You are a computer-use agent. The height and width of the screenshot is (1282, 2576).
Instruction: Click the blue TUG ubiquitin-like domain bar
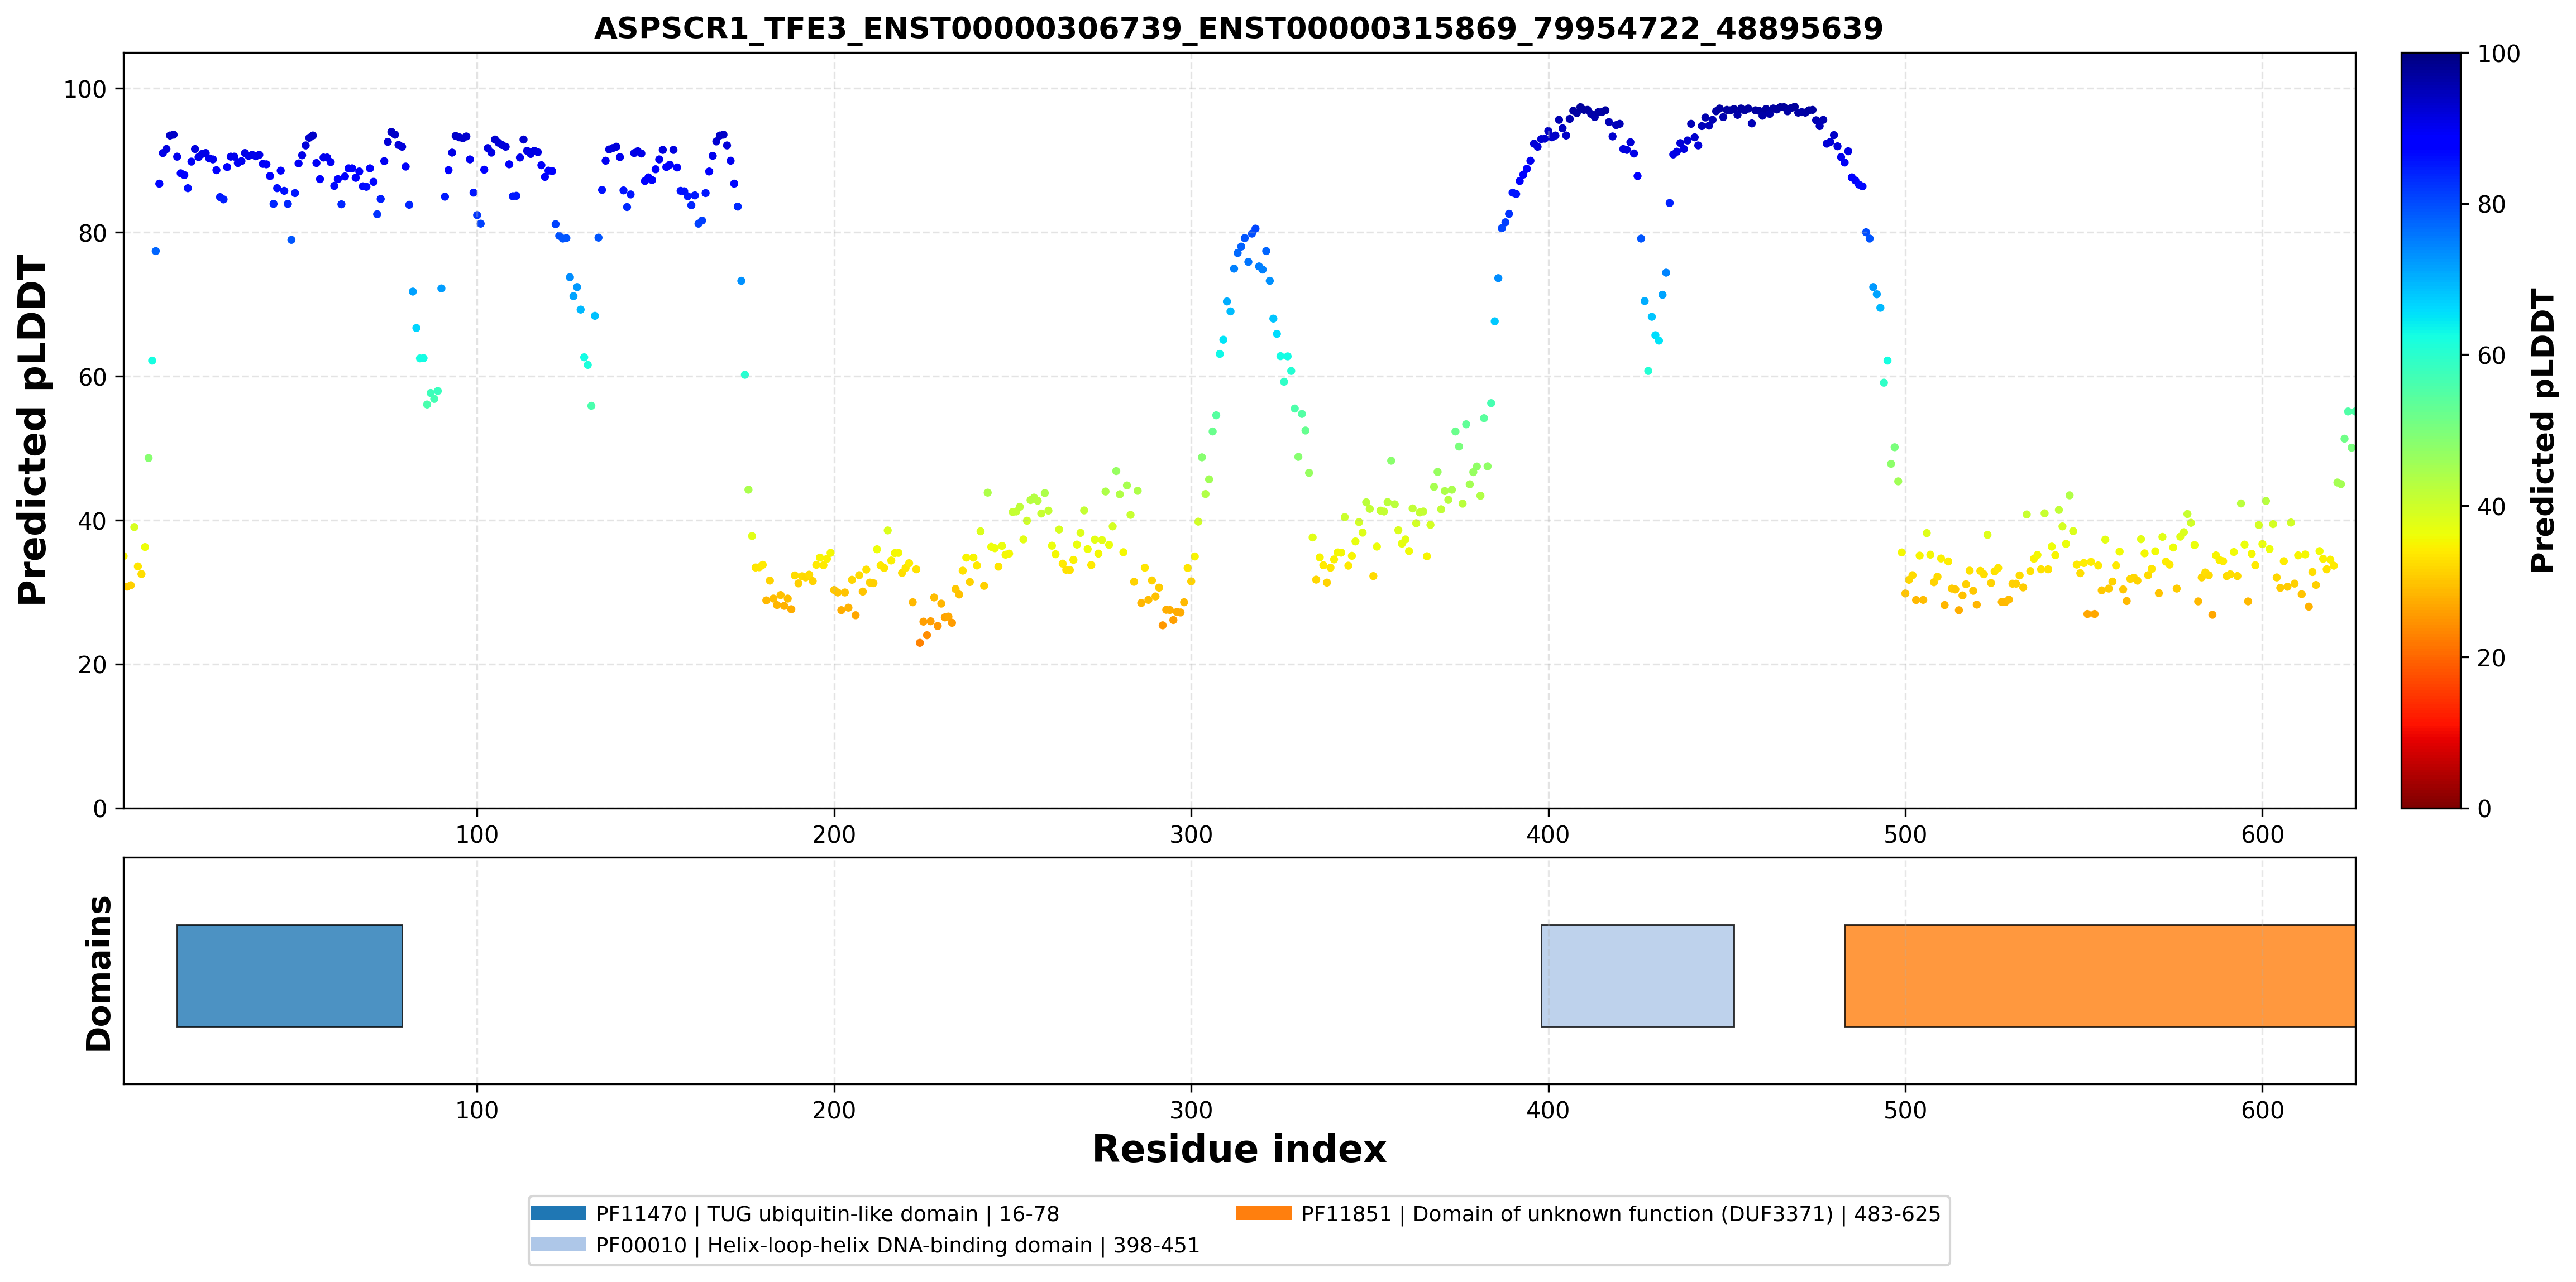(x=290, y=975)
